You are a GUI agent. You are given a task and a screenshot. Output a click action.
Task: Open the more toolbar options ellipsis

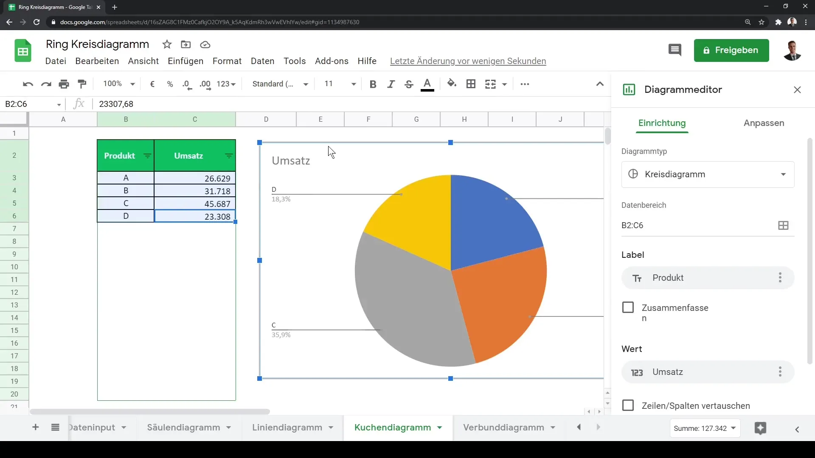(525, 84)
